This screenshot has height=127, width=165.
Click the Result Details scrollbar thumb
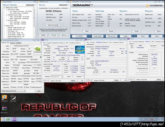[34, 18]
